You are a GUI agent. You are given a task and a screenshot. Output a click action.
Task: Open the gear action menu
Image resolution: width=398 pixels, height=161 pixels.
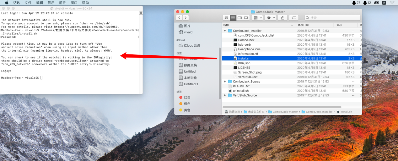(270, 18)
